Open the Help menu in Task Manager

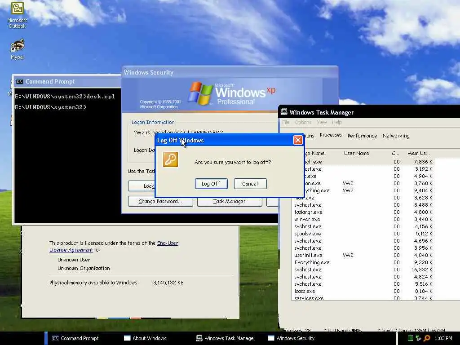pos(336,122)
